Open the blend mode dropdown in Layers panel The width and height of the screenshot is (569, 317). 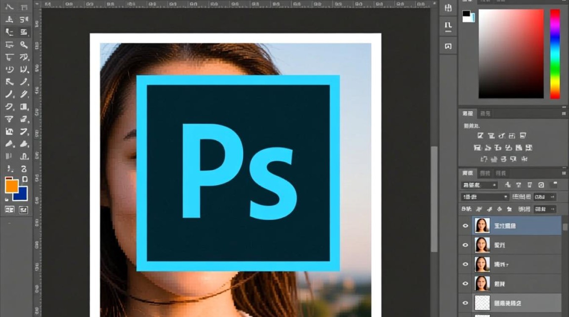coord(485,197)
